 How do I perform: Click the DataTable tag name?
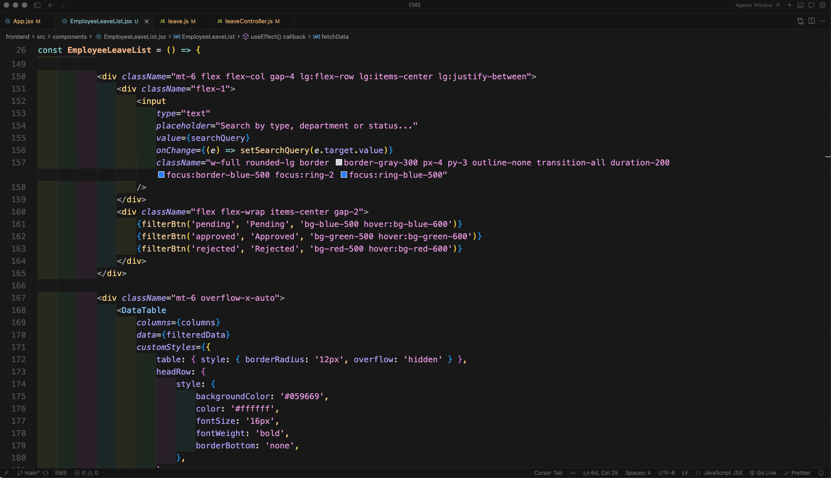[x=144, y=310]
